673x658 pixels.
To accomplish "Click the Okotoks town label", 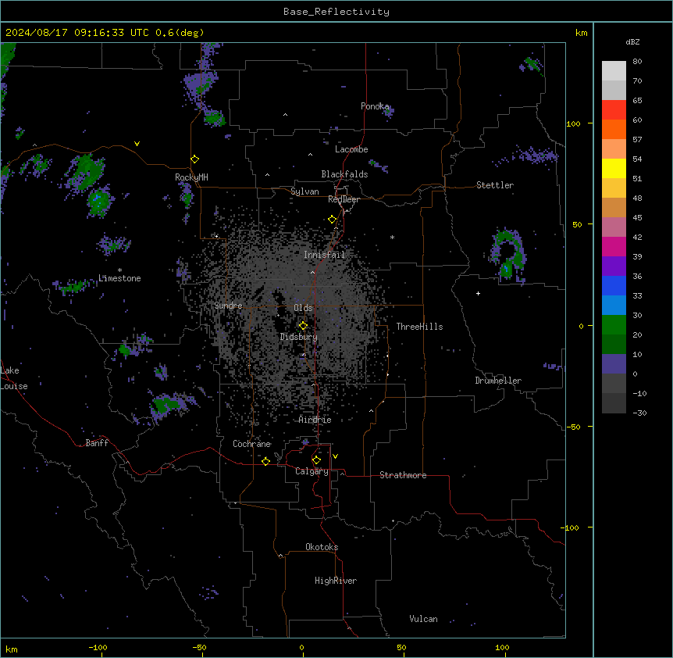I will coord(322,547).
